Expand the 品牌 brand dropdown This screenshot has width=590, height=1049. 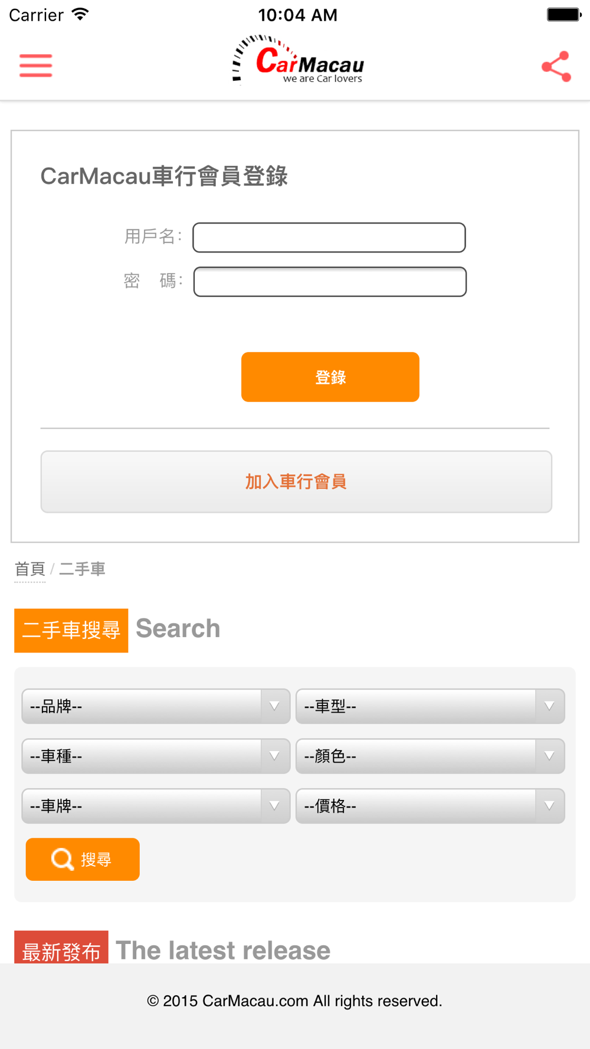coord(156,706)
